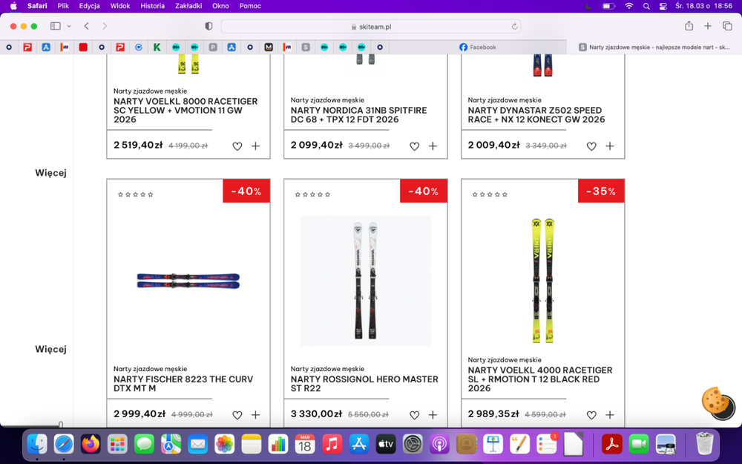
Task: Click Safari share icon
Action: click(689, 26)
